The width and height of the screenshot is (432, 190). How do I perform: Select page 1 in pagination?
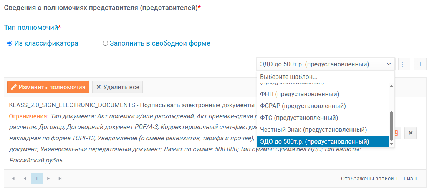36,179
